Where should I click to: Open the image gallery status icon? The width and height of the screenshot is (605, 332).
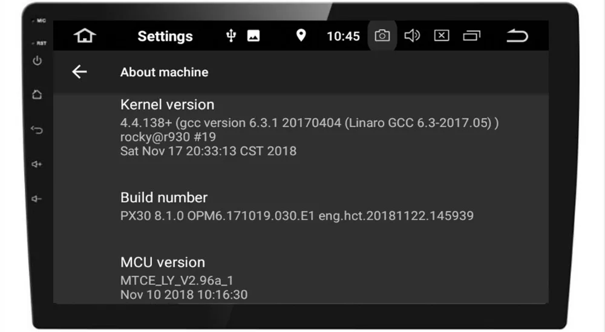click(253, 36)
